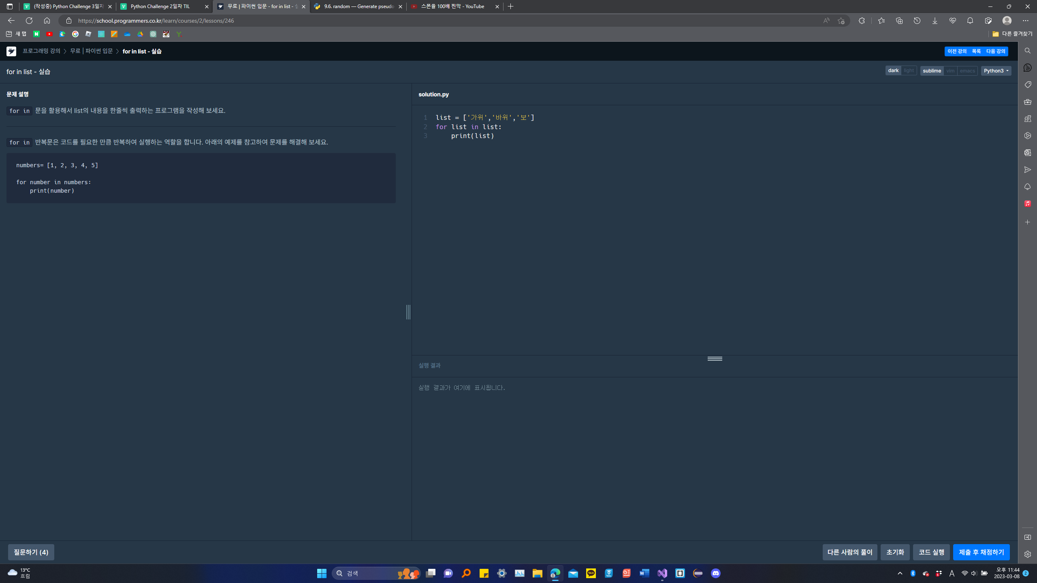Image resolution: width=1037 pixels, height=583 pixels.
Task: Submit code via 제출 후 채점하기 button
Action: click(x=982, y=552)
